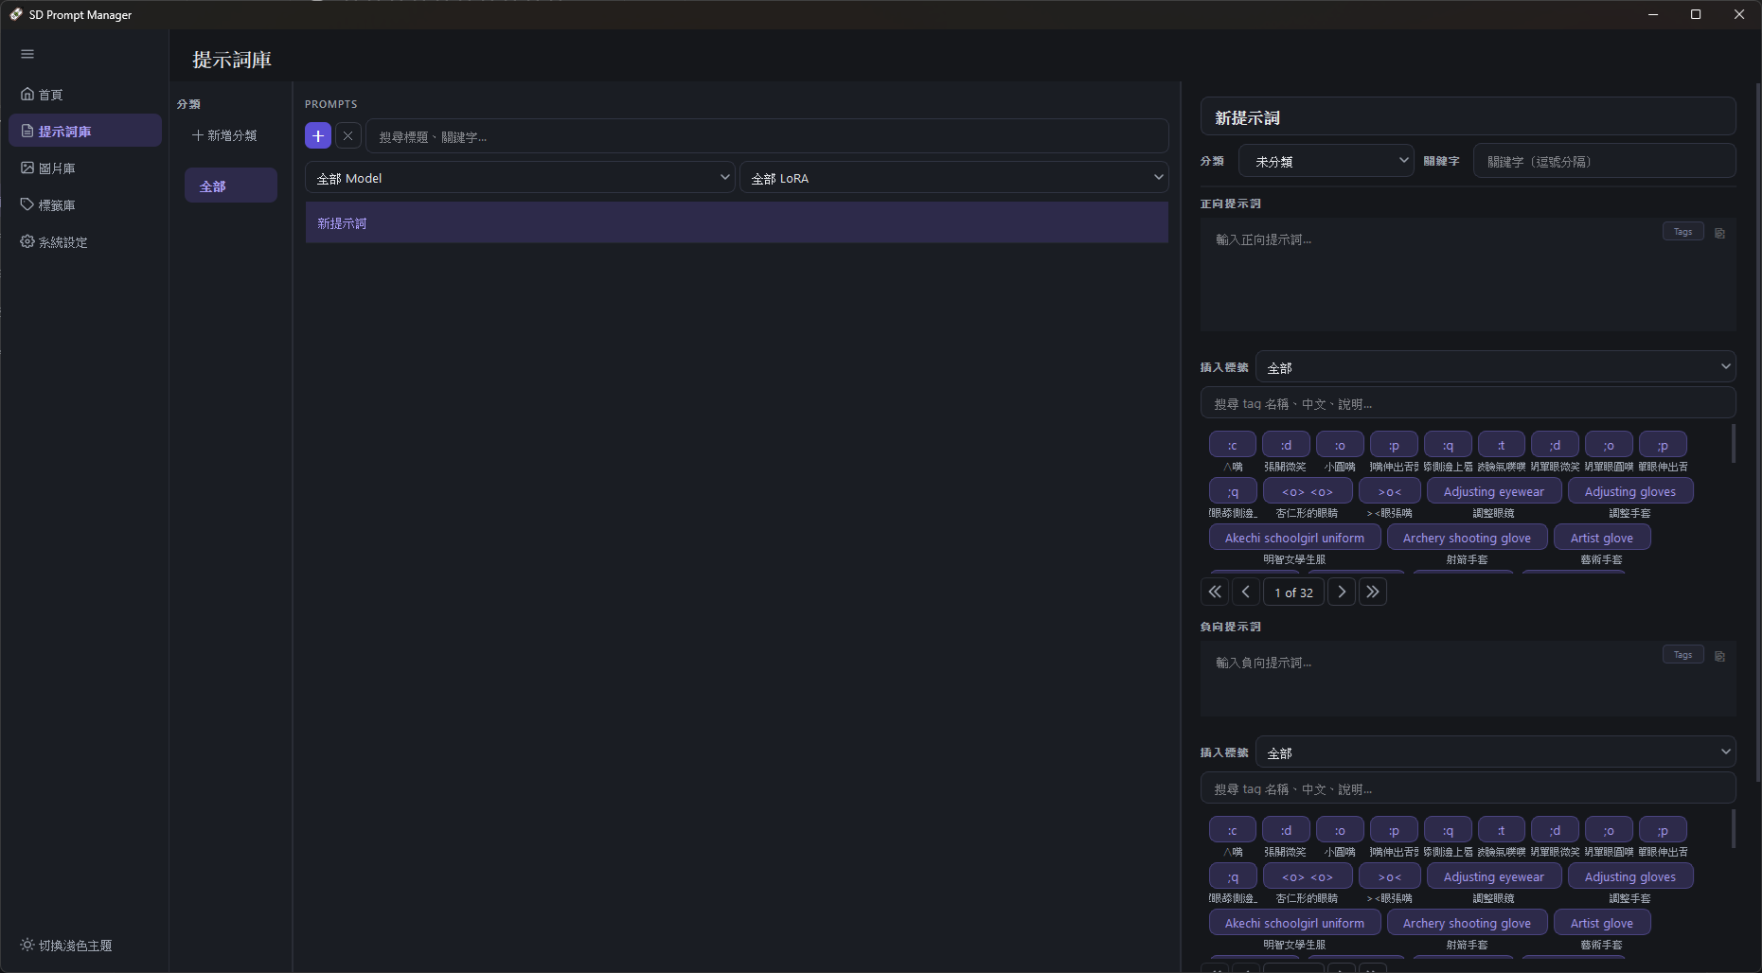This screenshot has width=1762, height=973.
Task: Open the 全部 Model dropdown
Action: point(520,177)
